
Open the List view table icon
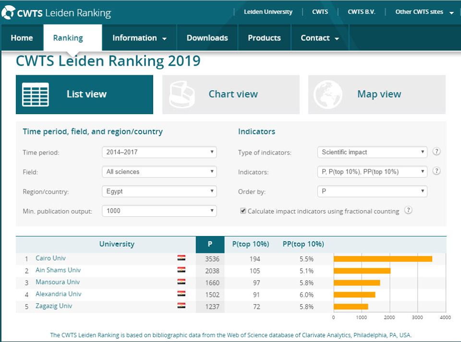click(36, 94)
